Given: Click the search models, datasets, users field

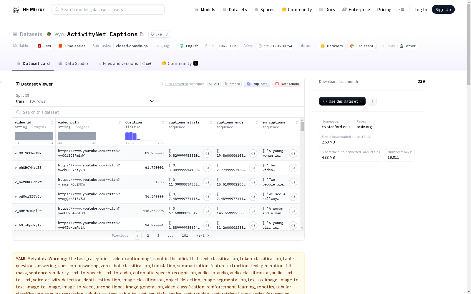Looking at the screenshot, I should pyautogui.click(x=108, y=9).
